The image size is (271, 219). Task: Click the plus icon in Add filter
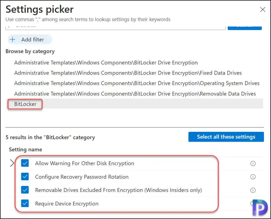click(12, 40)
